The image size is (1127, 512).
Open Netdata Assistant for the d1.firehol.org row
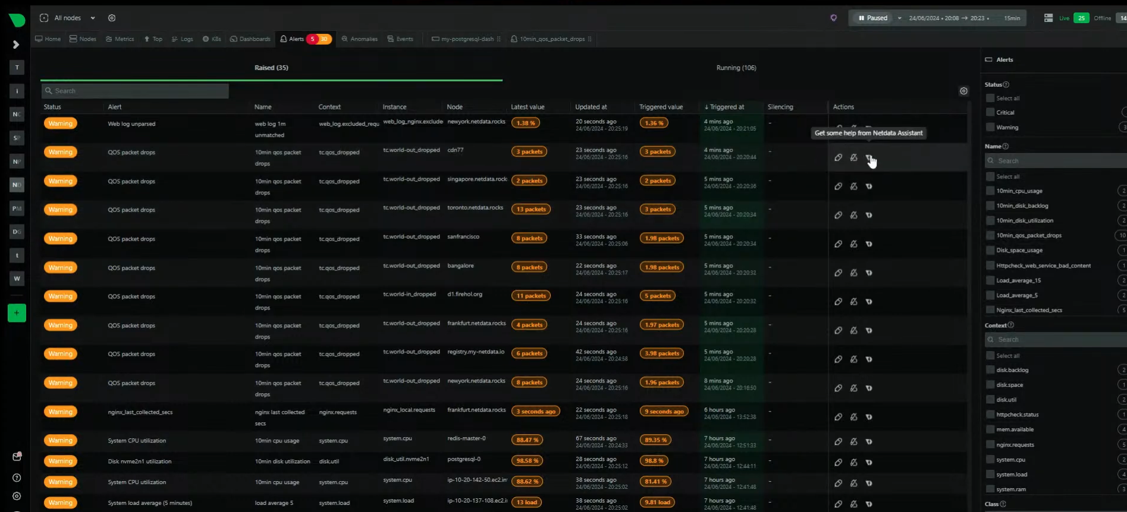pos(869,302)
